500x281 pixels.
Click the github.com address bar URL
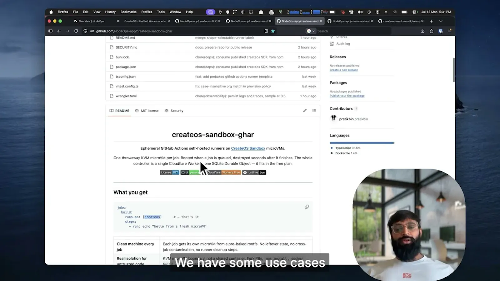(x=134, y=31)
